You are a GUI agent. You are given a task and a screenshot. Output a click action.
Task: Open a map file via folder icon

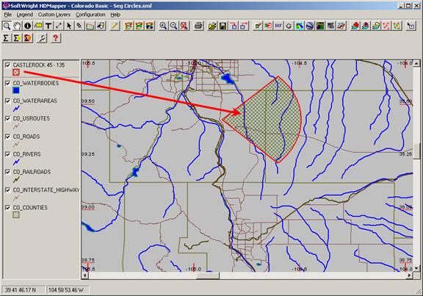coord(212,26)
